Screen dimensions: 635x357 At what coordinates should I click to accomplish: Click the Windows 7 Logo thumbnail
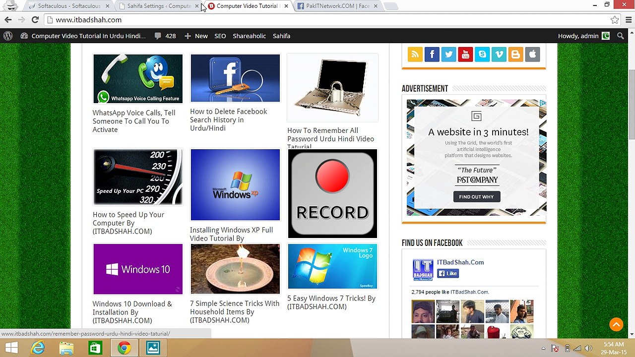click(332, 266)
